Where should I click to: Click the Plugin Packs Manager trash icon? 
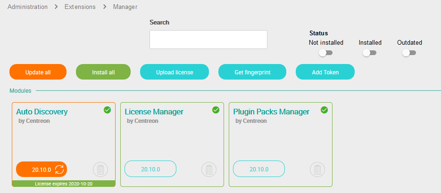[317, 169]
